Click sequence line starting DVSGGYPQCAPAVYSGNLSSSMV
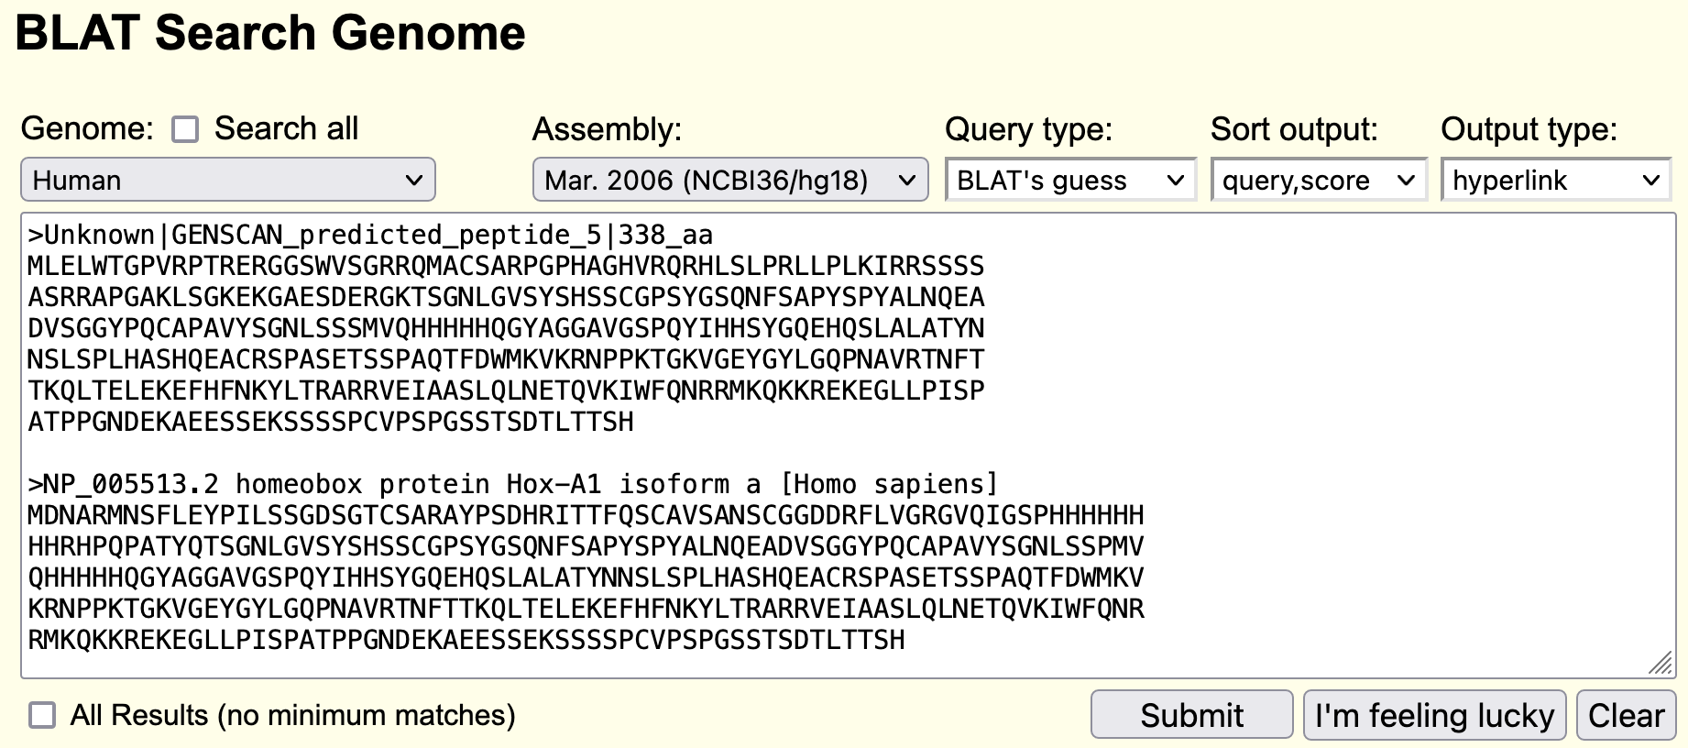The width and height of the screenshot is (1688, 748). click(x=506, y=329)
